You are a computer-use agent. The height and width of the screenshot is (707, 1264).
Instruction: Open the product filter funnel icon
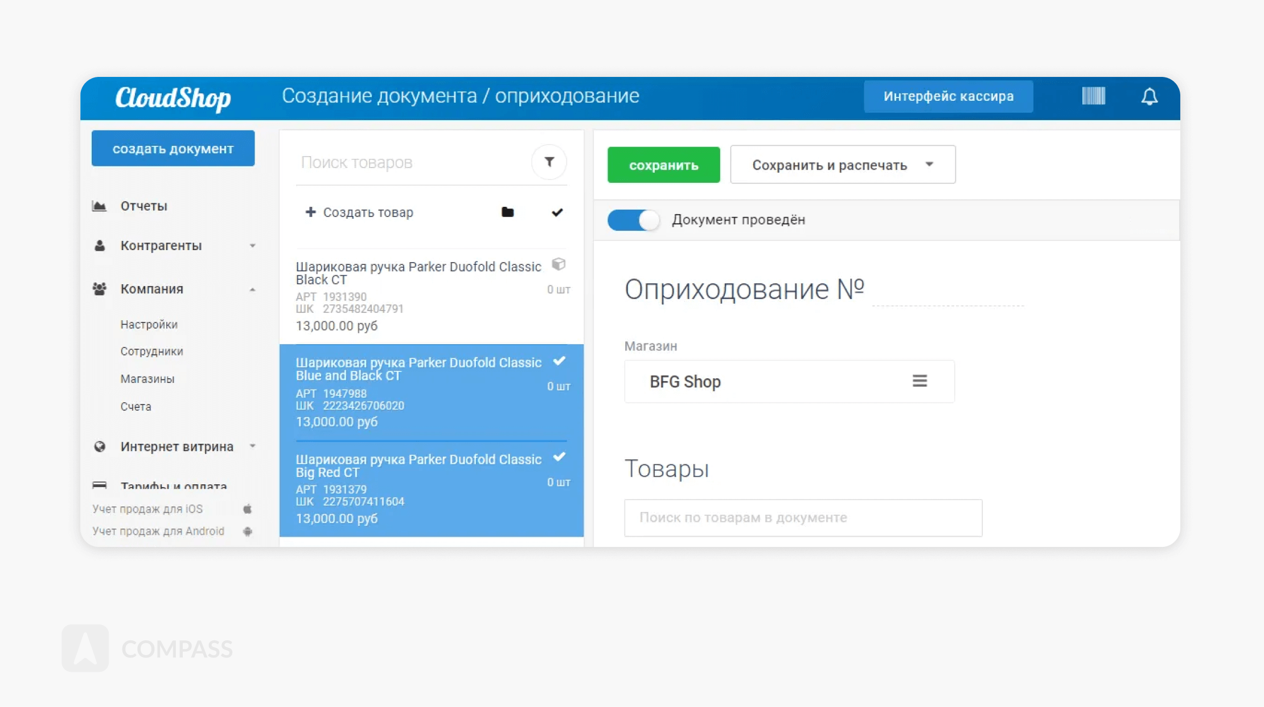(549, 162)
